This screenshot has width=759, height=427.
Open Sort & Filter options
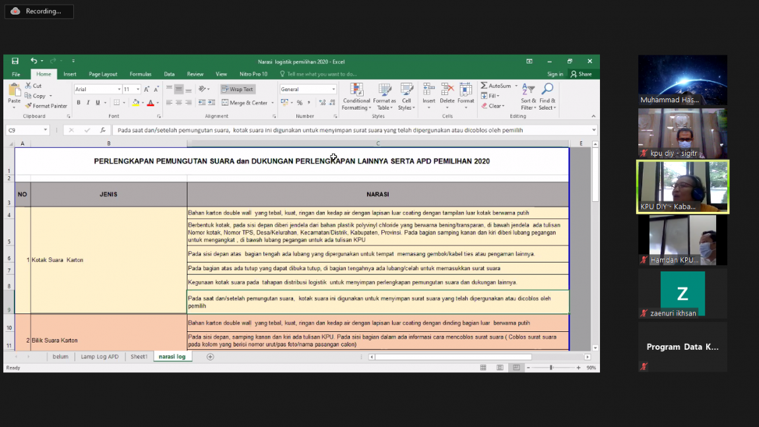click(528, 96)
